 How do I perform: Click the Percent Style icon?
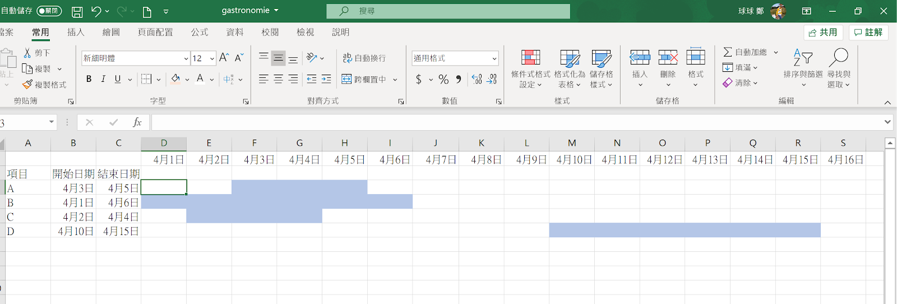[443, 80]
